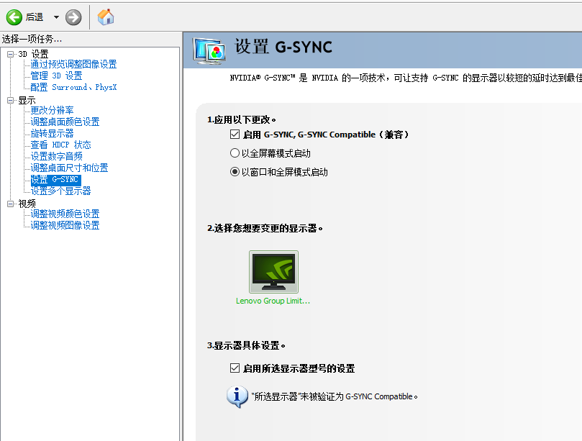Click the gray Forward arrow icon
Viewport: 582px width, 441px height.
tap(73, 17)
